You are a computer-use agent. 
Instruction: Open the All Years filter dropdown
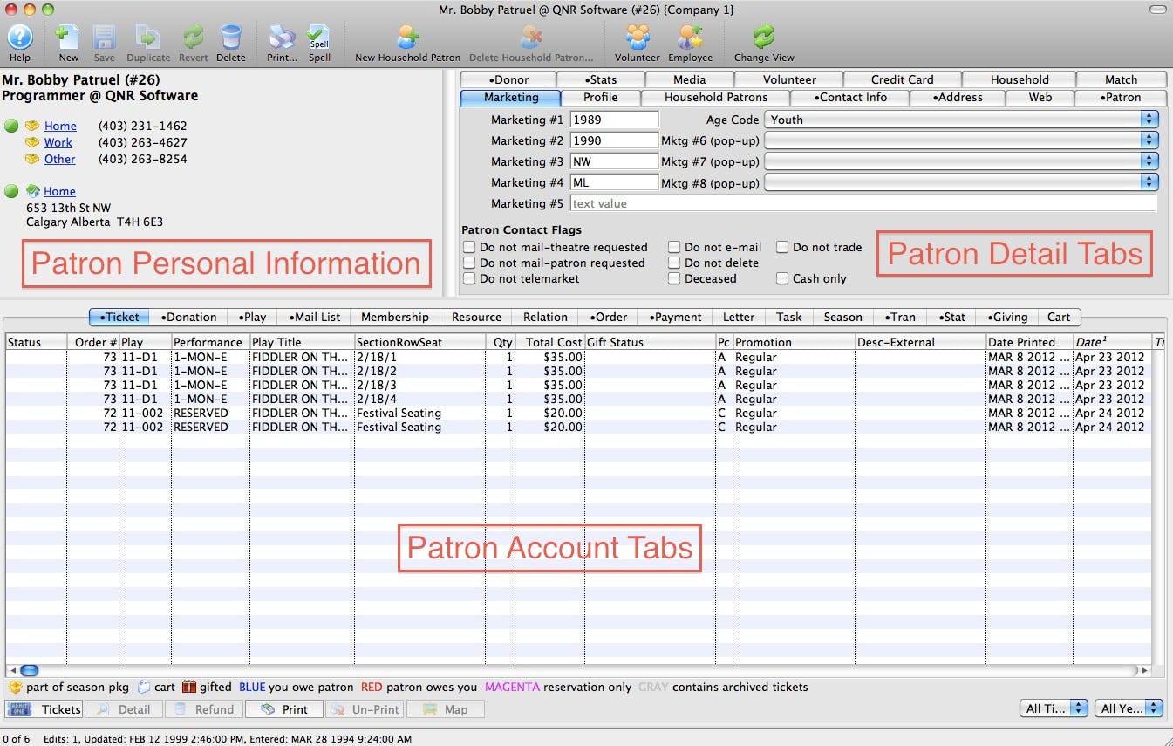click(x=1129, y=708)
